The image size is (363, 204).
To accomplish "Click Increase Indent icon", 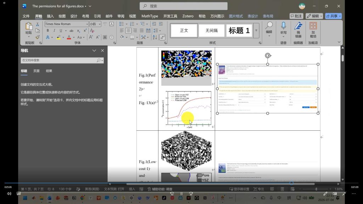I will 161,24.
